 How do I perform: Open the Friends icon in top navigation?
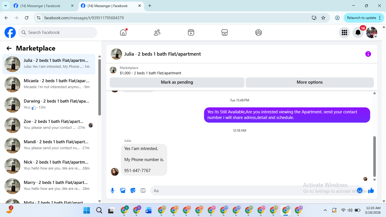[x=157, y=32]
